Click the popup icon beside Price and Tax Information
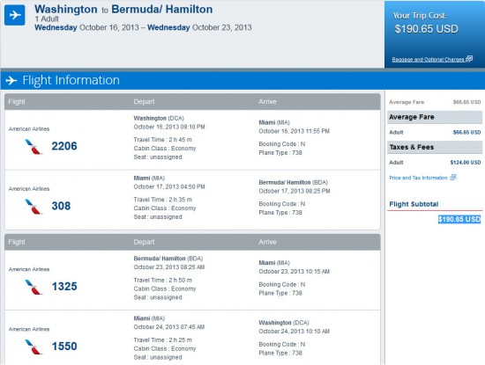 [x=453, y=178]
